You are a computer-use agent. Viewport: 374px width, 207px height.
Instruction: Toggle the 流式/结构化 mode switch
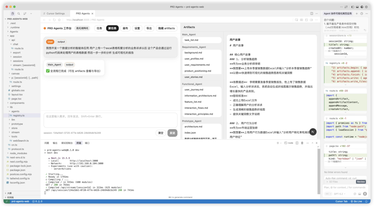(82, 28)
